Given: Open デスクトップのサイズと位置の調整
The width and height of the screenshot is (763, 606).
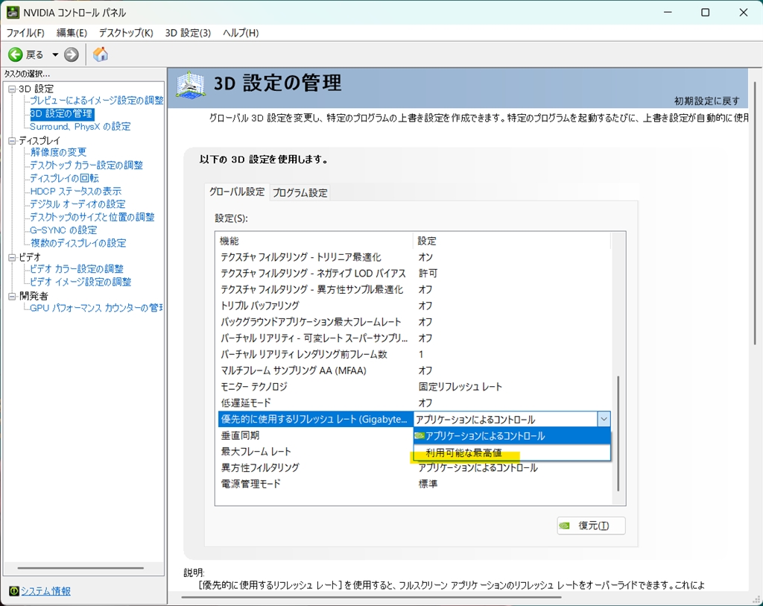Looking at the screenshot, I should pyautogui.click(x=92, y=217).
